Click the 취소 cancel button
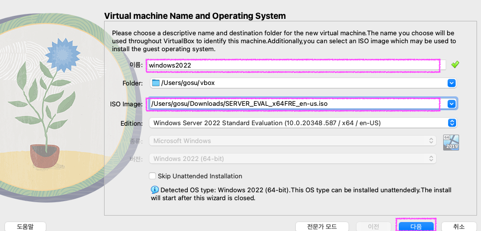 (x=459, y=227)
